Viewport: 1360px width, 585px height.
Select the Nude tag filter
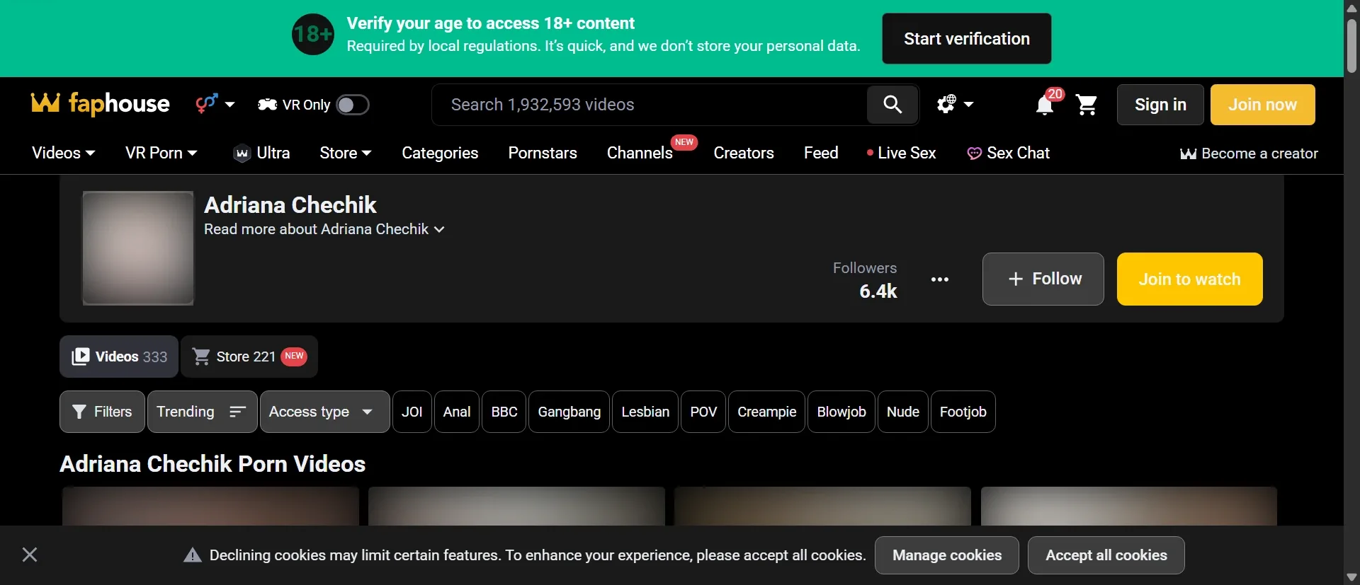pos(903,412)
